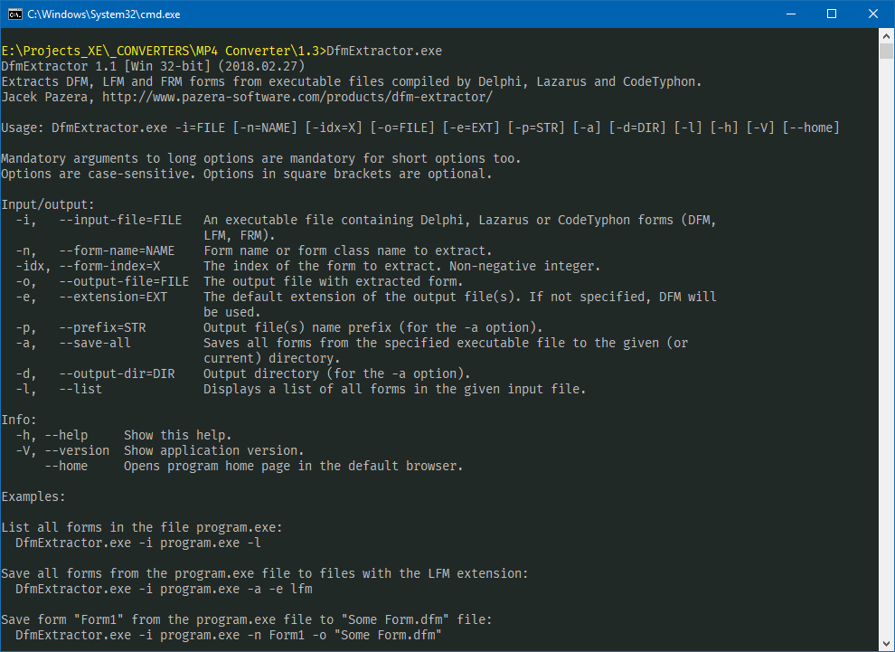This screenshot has height=652, width=895.
Task: Click the window title 'C:\Windows\System32\cmd.exe'
Action: pyautogui.click(x=104, y=14)
